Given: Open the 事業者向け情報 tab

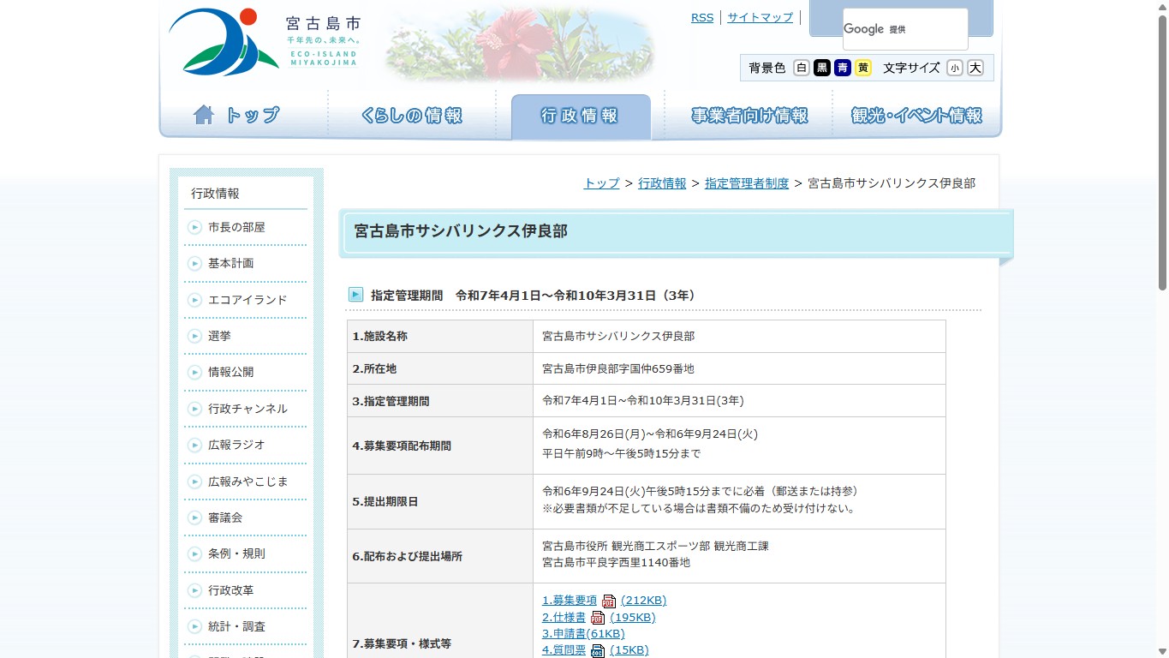Looking at the screenshot, I should click(749, 115).
